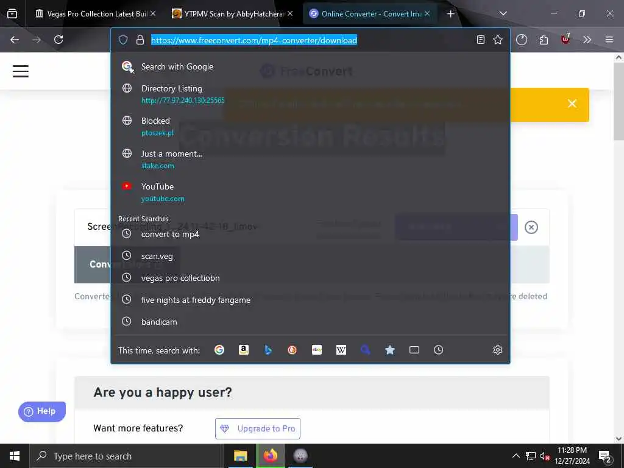Choose Search with Google suggestion
The image size is (624, 468).
coord(310,67)
